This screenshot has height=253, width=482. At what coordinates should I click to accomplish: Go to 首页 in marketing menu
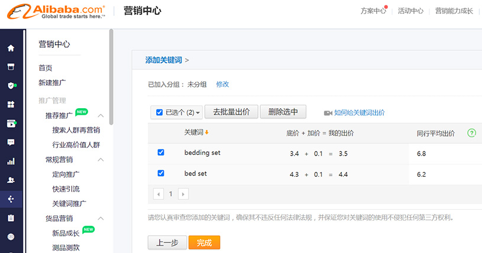point(46,68)
